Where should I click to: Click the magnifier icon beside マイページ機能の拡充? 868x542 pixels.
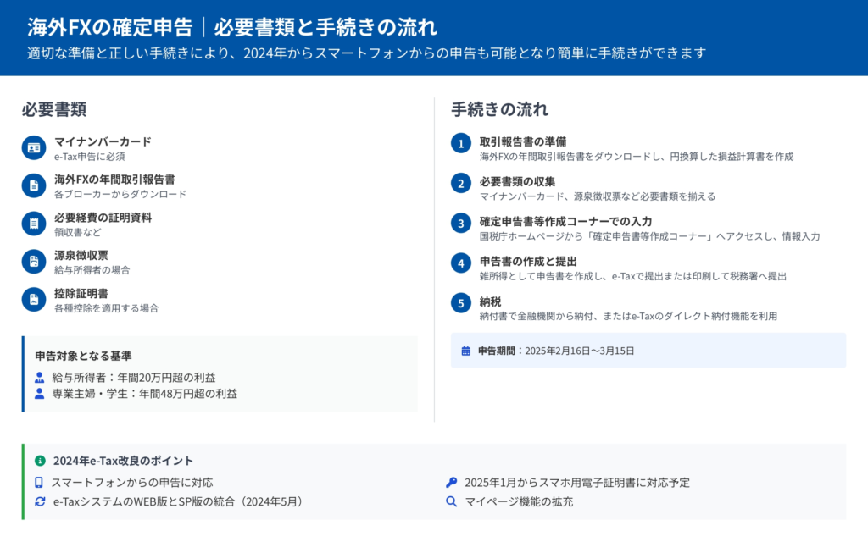[x=452, y=501]
